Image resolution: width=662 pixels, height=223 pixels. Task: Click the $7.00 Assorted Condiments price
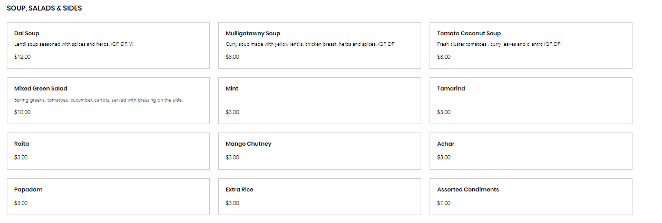[x=444, y=203]
